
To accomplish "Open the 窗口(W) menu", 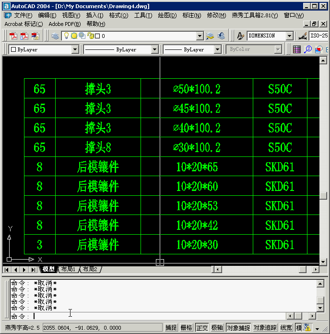I will click(294, 15).
